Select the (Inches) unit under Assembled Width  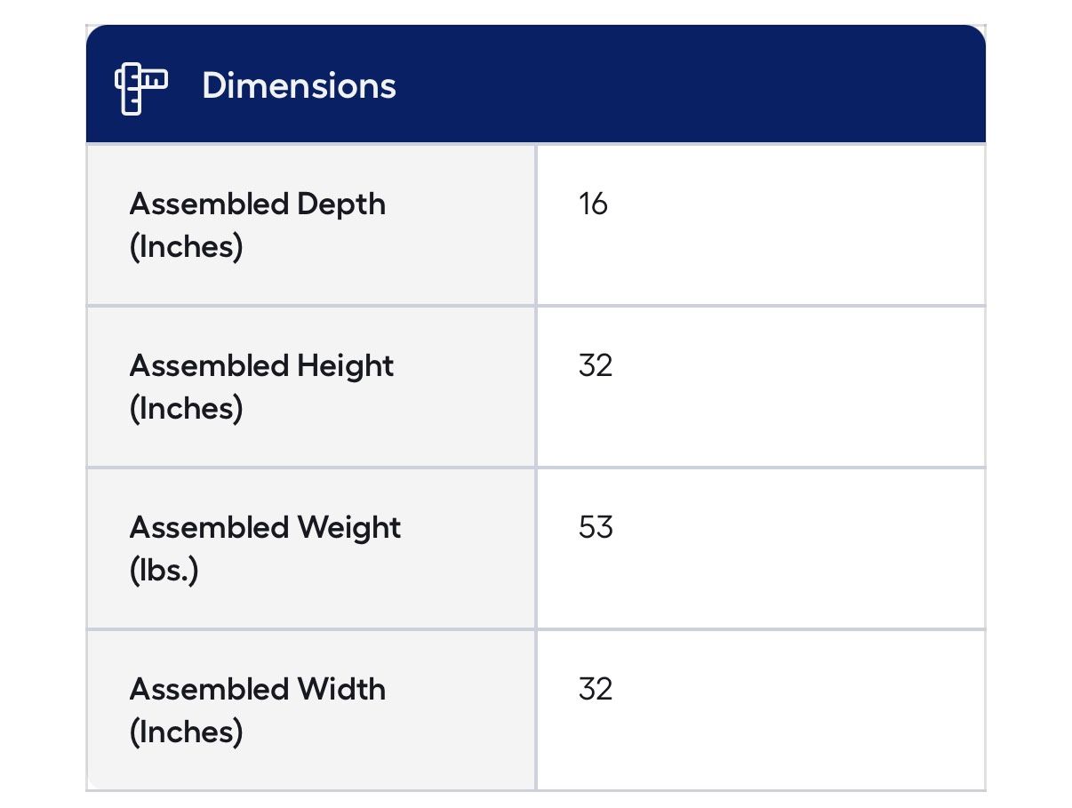click(186, 732)
